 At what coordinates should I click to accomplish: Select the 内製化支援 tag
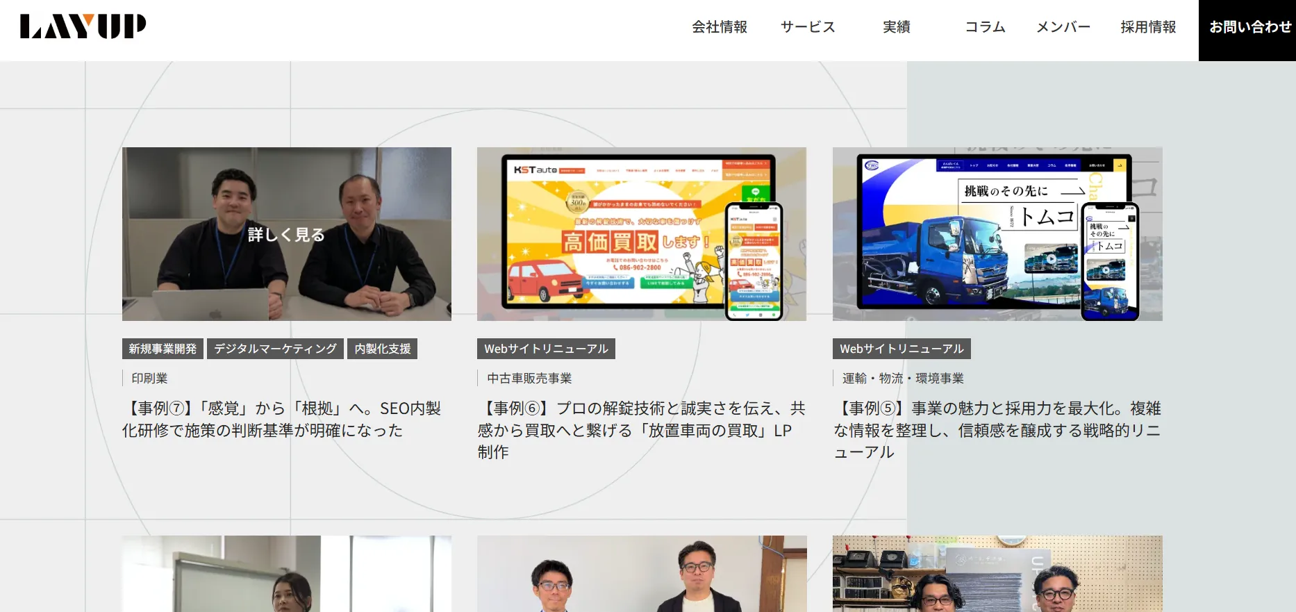[383, 349]
